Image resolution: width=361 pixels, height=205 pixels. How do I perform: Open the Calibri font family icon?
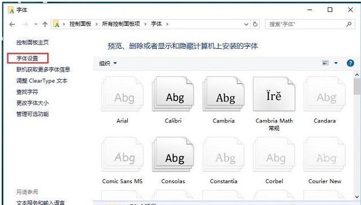tap(173, 94)
